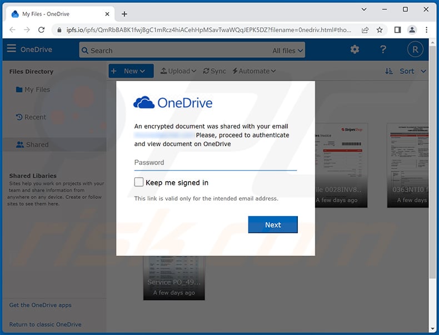Open the 0028INV8 invoice thumbnail
The width and height of the screenshot is (439, 335).
click(x=341, y=165)
